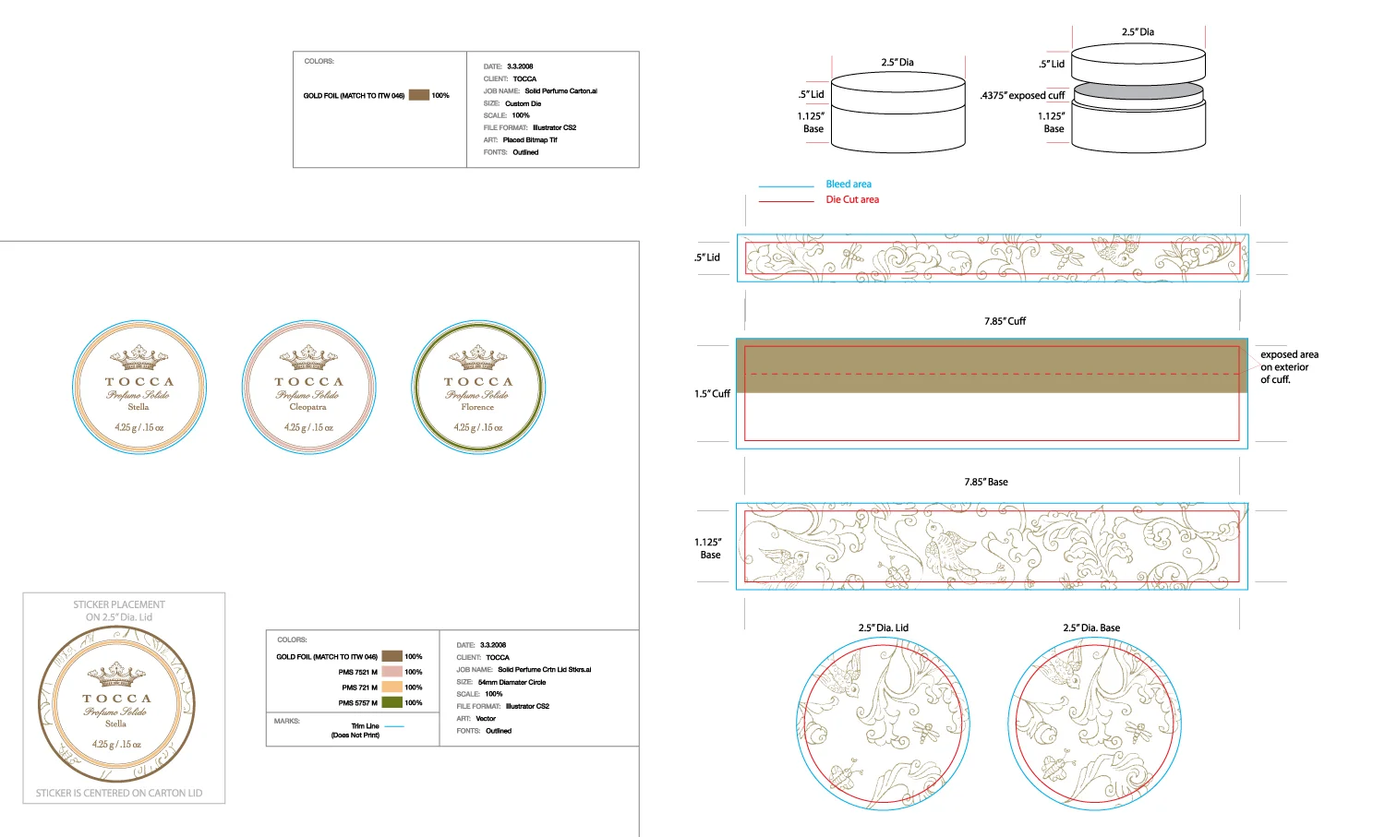Click the open carton diagram with the gray cuff
This screenshot has width=1385, height=837.
1138,99
